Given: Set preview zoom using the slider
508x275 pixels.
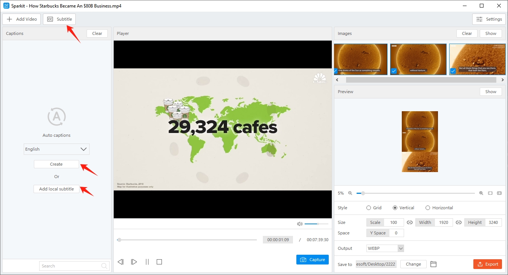Looking at the screenshot, I should [363, 193].
